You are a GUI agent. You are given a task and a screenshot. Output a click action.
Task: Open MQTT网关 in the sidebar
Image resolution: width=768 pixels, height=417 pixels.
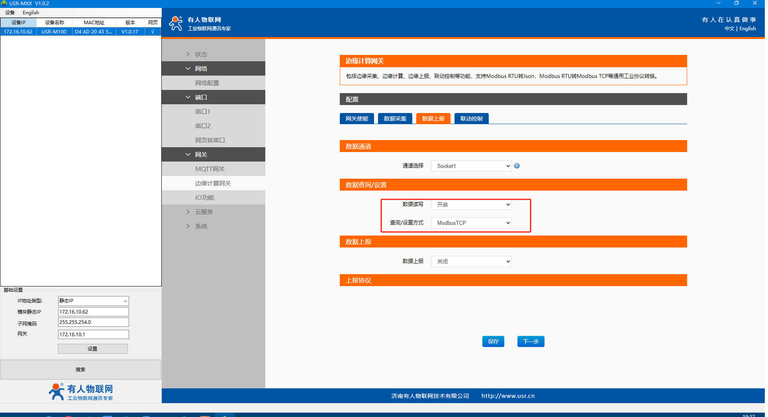[210, 169]
